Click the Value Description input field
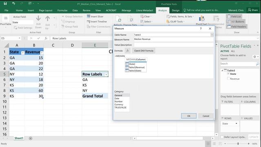This screenshot has width=261, height=147. (174, 45)
